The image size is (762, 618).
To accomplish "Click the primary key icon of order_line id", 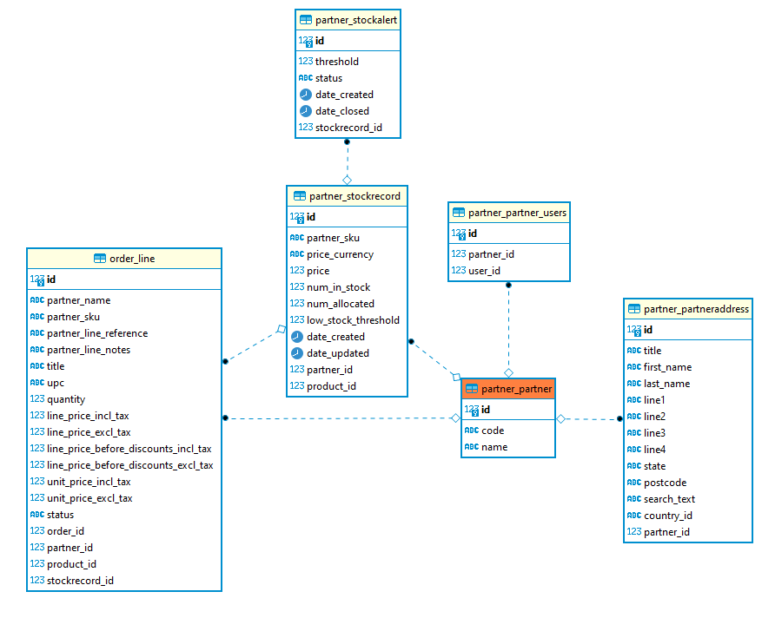I will click(37, 279).
